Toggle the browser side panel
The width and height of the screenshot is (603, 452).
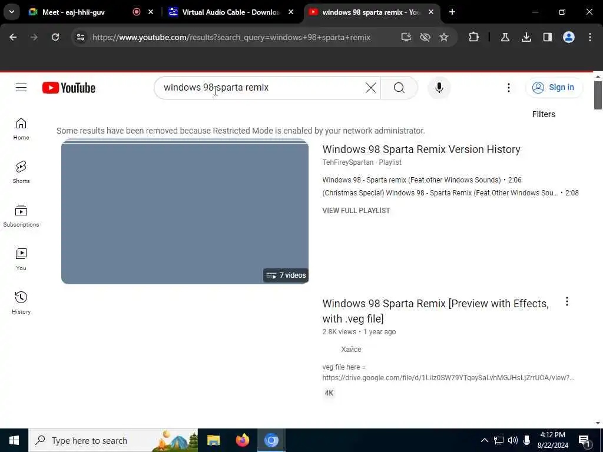click(x=547, y=37)
